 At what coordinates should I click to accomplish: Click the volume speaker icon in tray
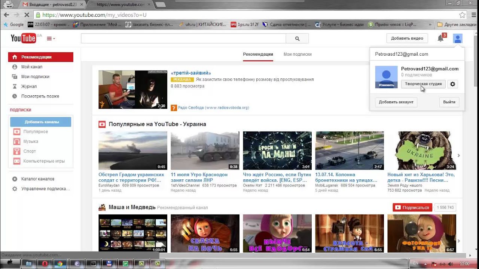pos(451,264)
